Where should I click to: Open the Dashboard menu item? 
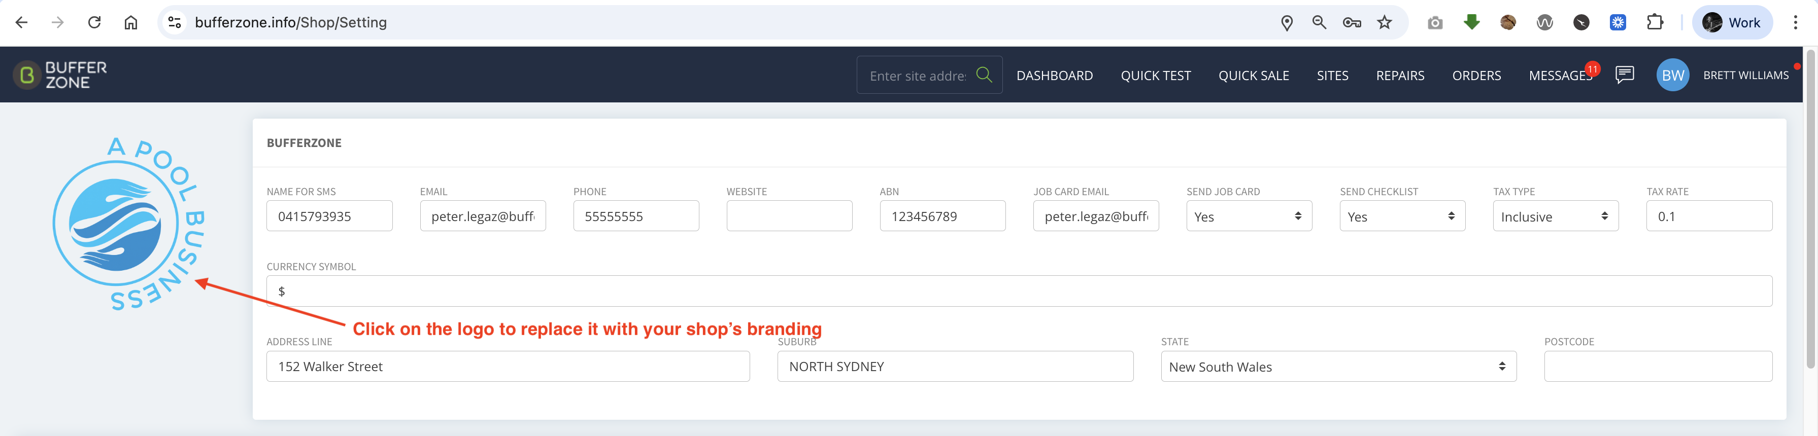point(1054,76)
